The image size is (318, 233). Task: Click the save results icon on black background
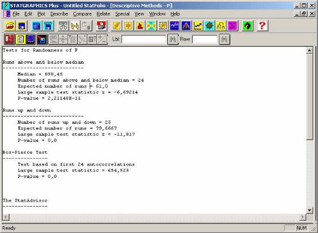[x=42, y=39]
